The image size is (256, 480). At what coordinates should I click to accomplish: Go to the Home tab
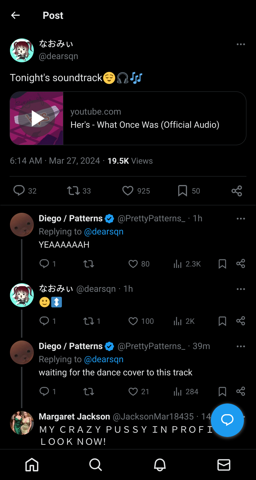32,465
